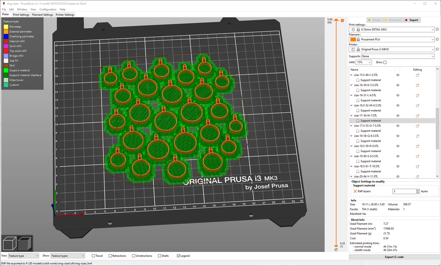Select Support material under size-15.5-49-J-5.STL
Screen dimensions: 441x266
point(370,80)
